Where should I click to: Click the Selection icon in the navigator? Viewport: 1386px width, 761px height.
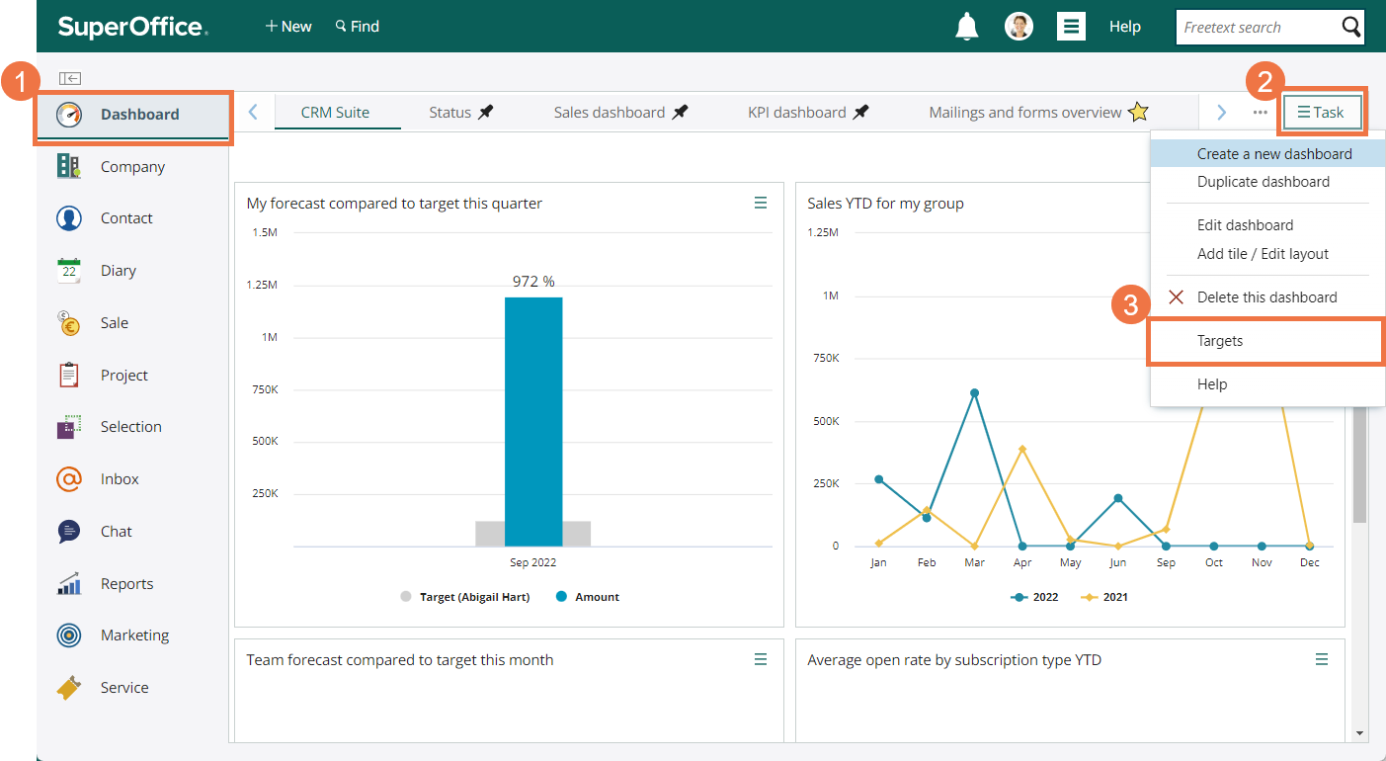point(68,427)
